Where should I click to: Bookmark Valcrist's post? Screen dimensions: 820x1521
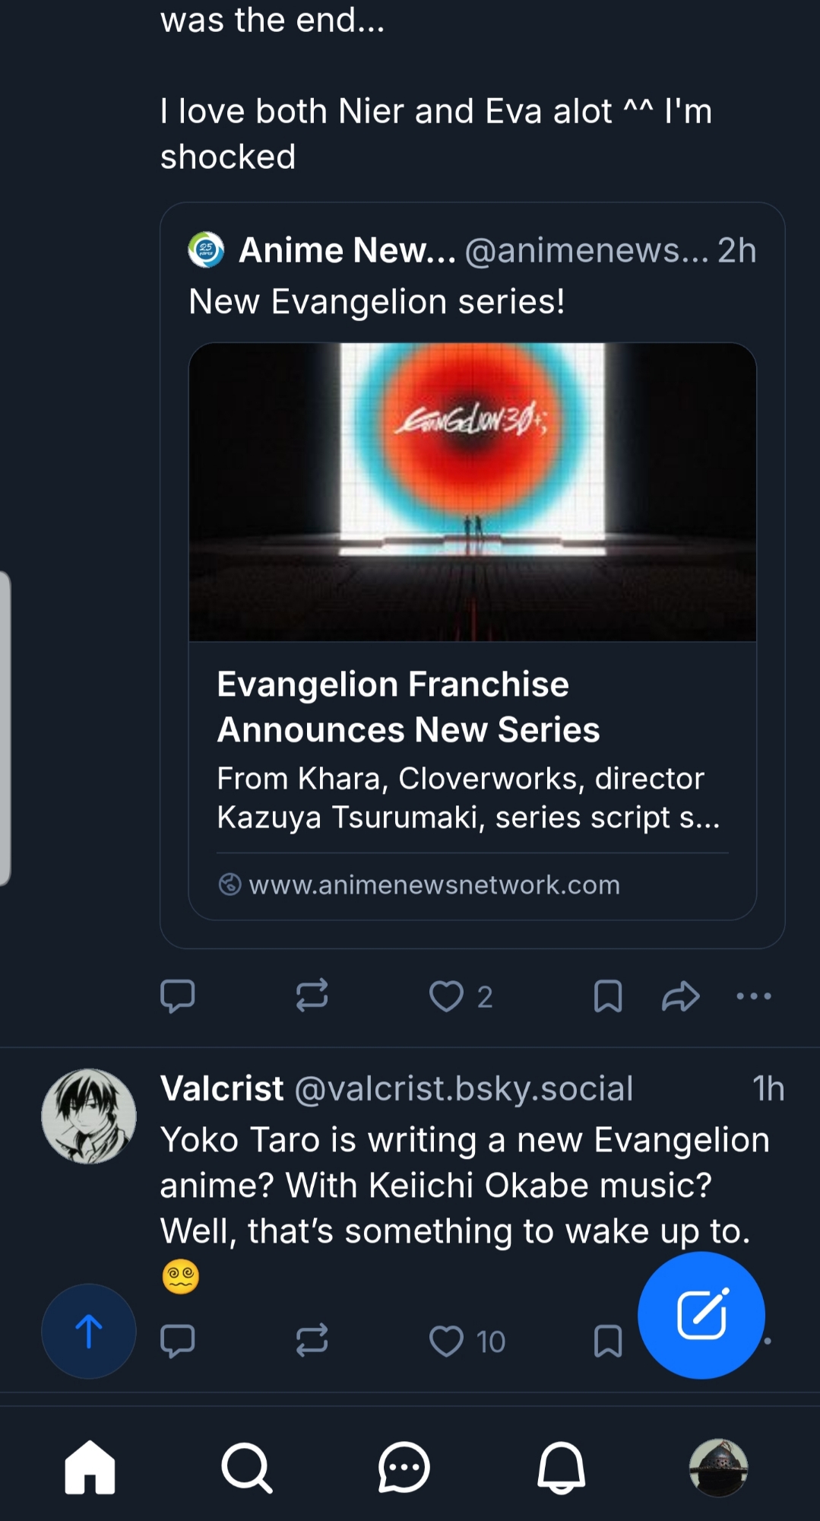point(607,1342)
